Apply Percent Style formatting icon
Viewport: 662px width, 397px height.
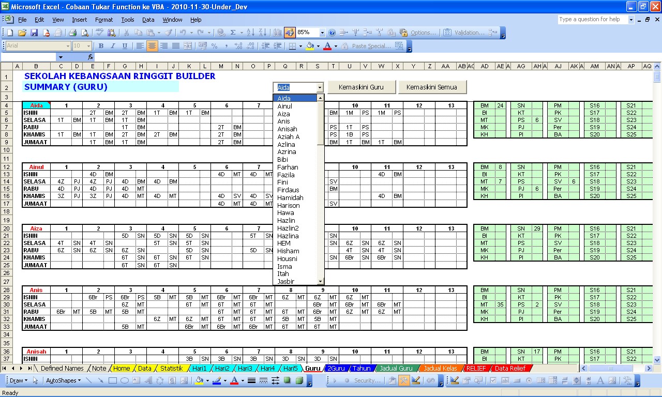point(214,46)
